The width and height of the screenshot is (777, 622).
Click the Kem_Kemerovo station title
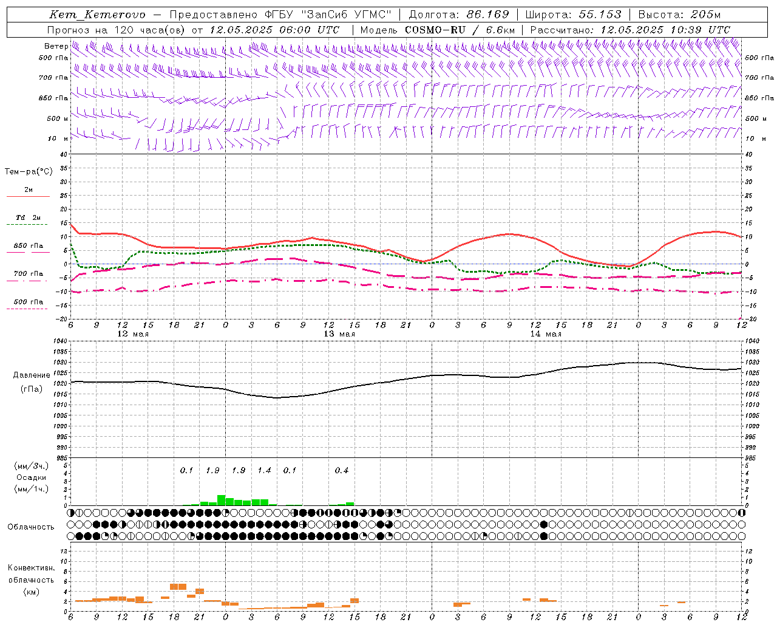[97, 15]
